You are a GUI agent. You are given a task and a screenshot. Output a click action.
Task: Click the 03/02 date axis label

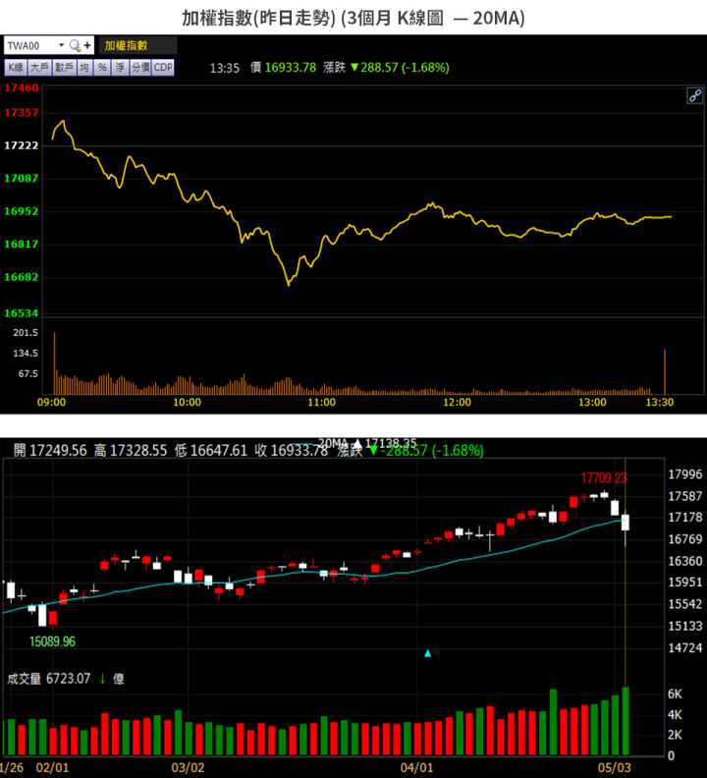188,768
